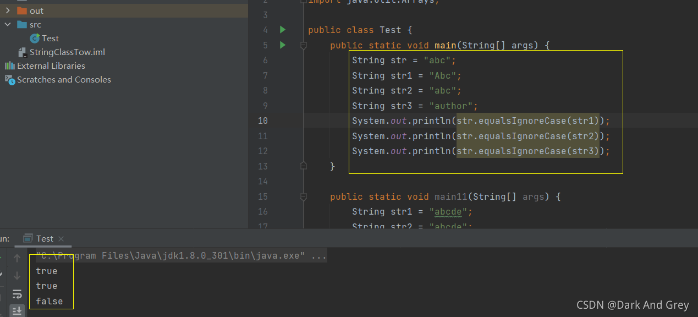Click equalsIgnoreCase(str2) call on line 11
Screen dimensions: 698x317
pyautogui.click(x=538, y=136)
